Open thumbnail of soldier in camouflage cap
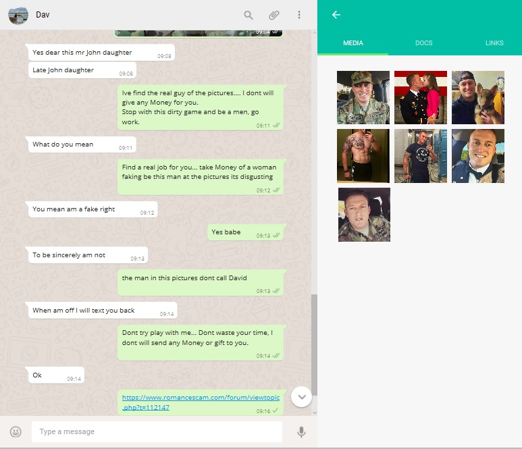 [x=363, y=97]
